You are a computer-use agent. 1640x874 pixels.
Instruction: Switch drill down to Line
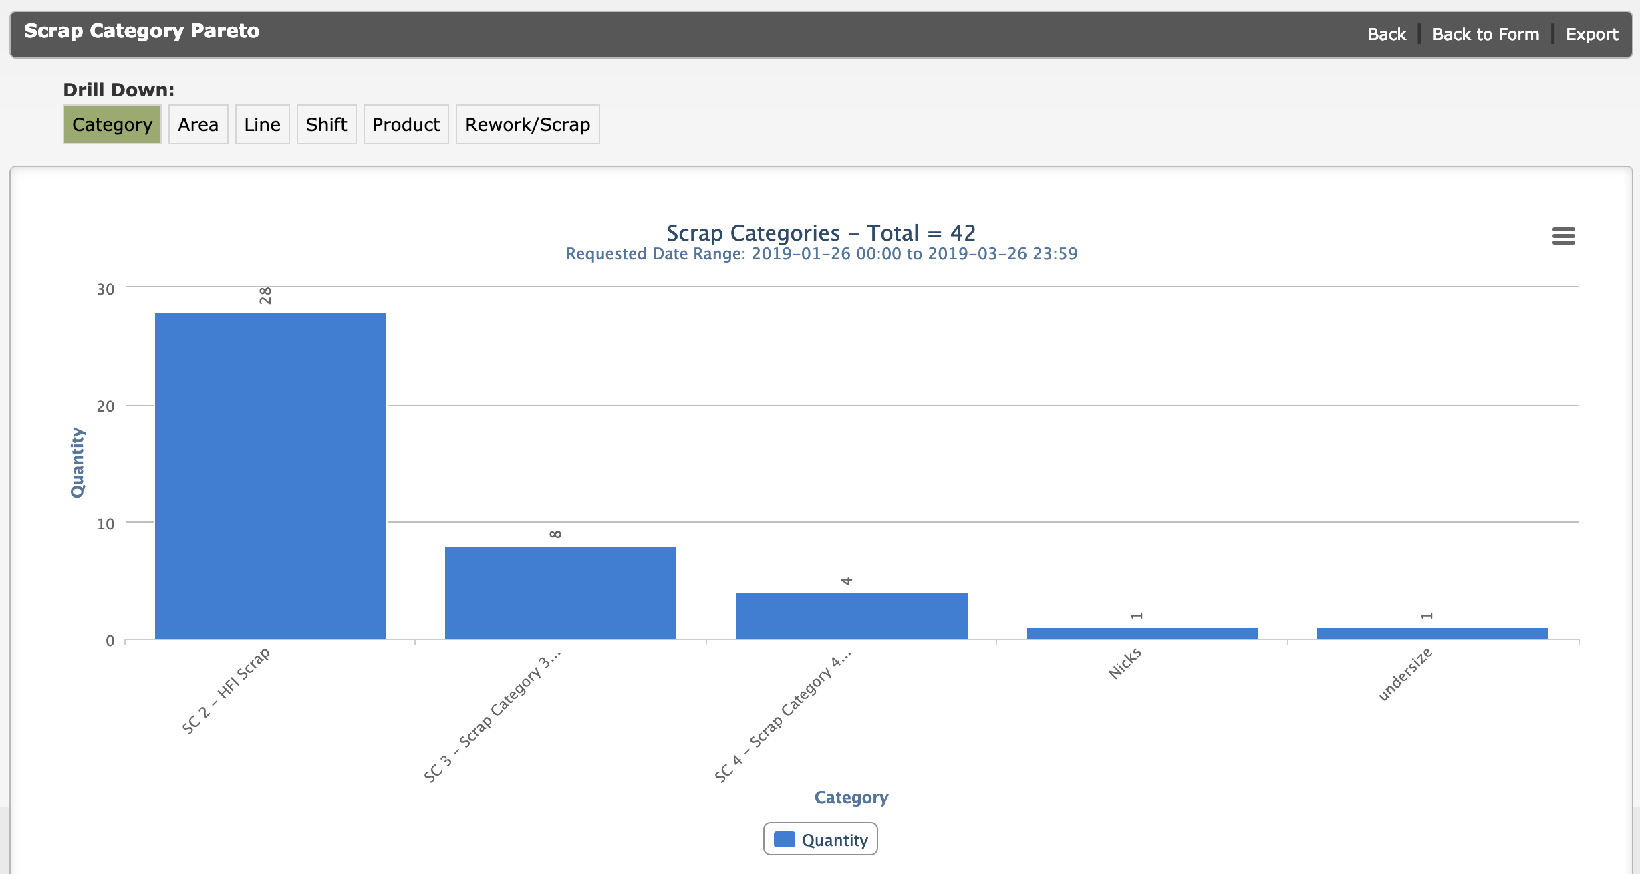click(262, 124)
